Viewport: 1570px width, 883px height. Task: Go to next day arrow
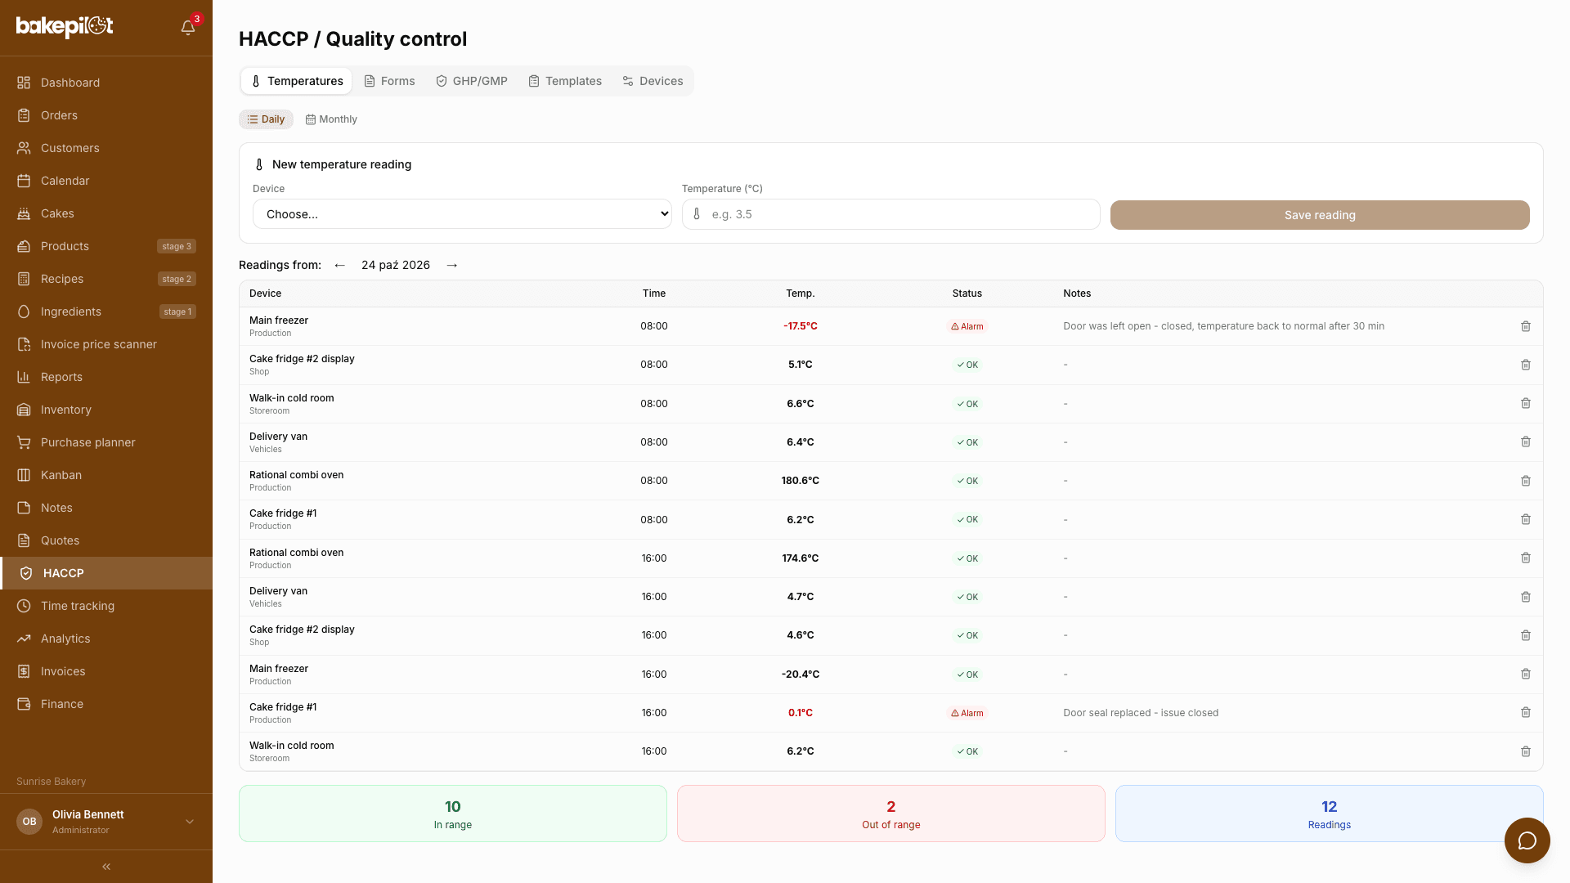click(452, 265)
